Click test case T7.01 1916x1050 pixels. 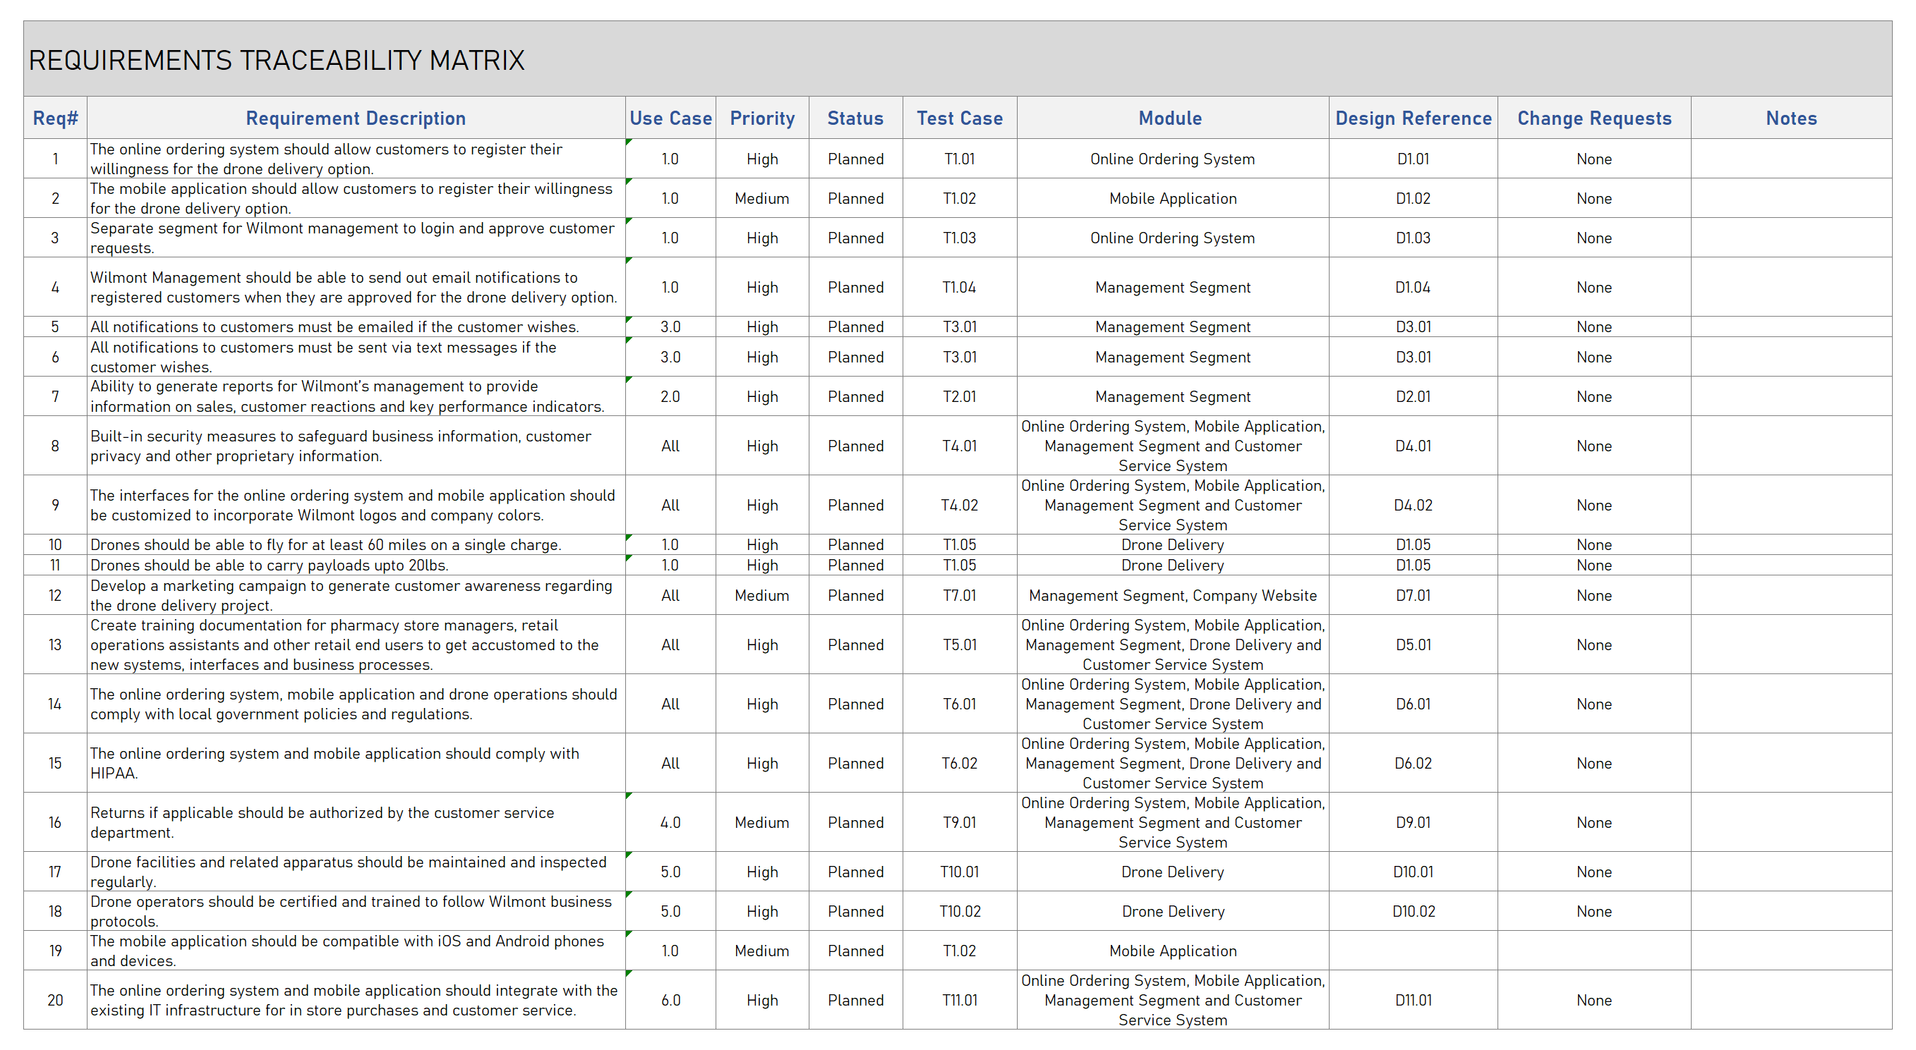960,595
